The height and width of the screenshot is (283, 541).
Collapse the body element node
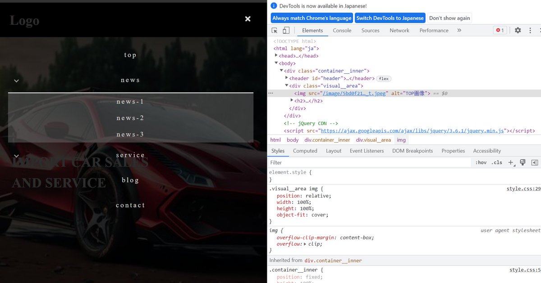(x=276, y=63)
